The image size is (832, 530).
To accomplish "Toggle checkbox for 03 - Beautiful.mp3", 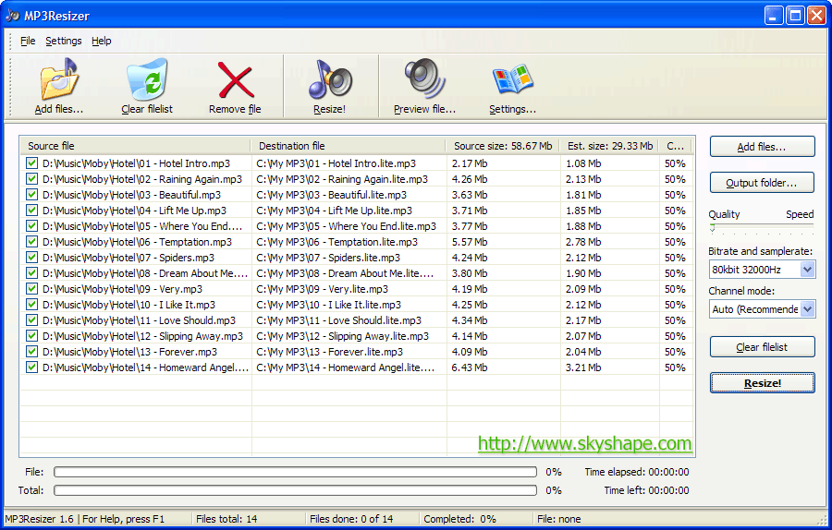I will 31,195.
